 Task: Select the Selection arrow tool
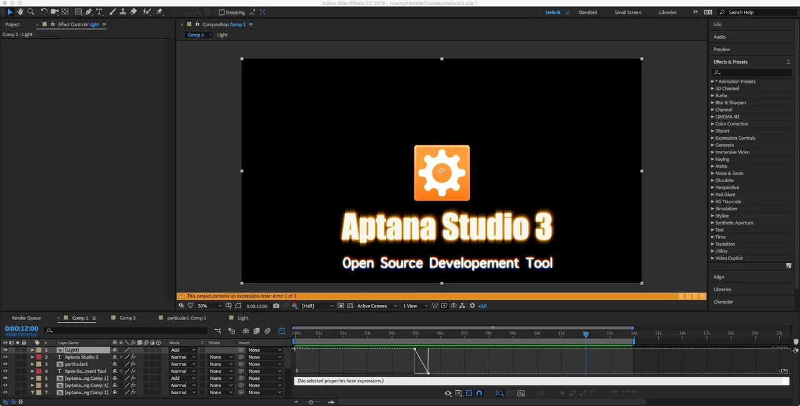coord(9,12)
